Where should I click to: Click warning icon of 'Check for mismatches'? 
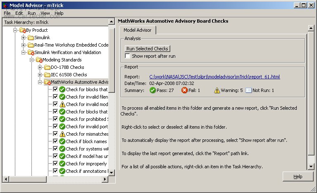(62, 134)
